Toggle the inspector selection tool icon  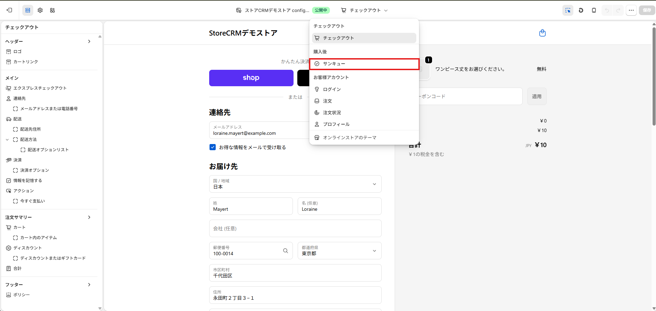coord(568,10)
